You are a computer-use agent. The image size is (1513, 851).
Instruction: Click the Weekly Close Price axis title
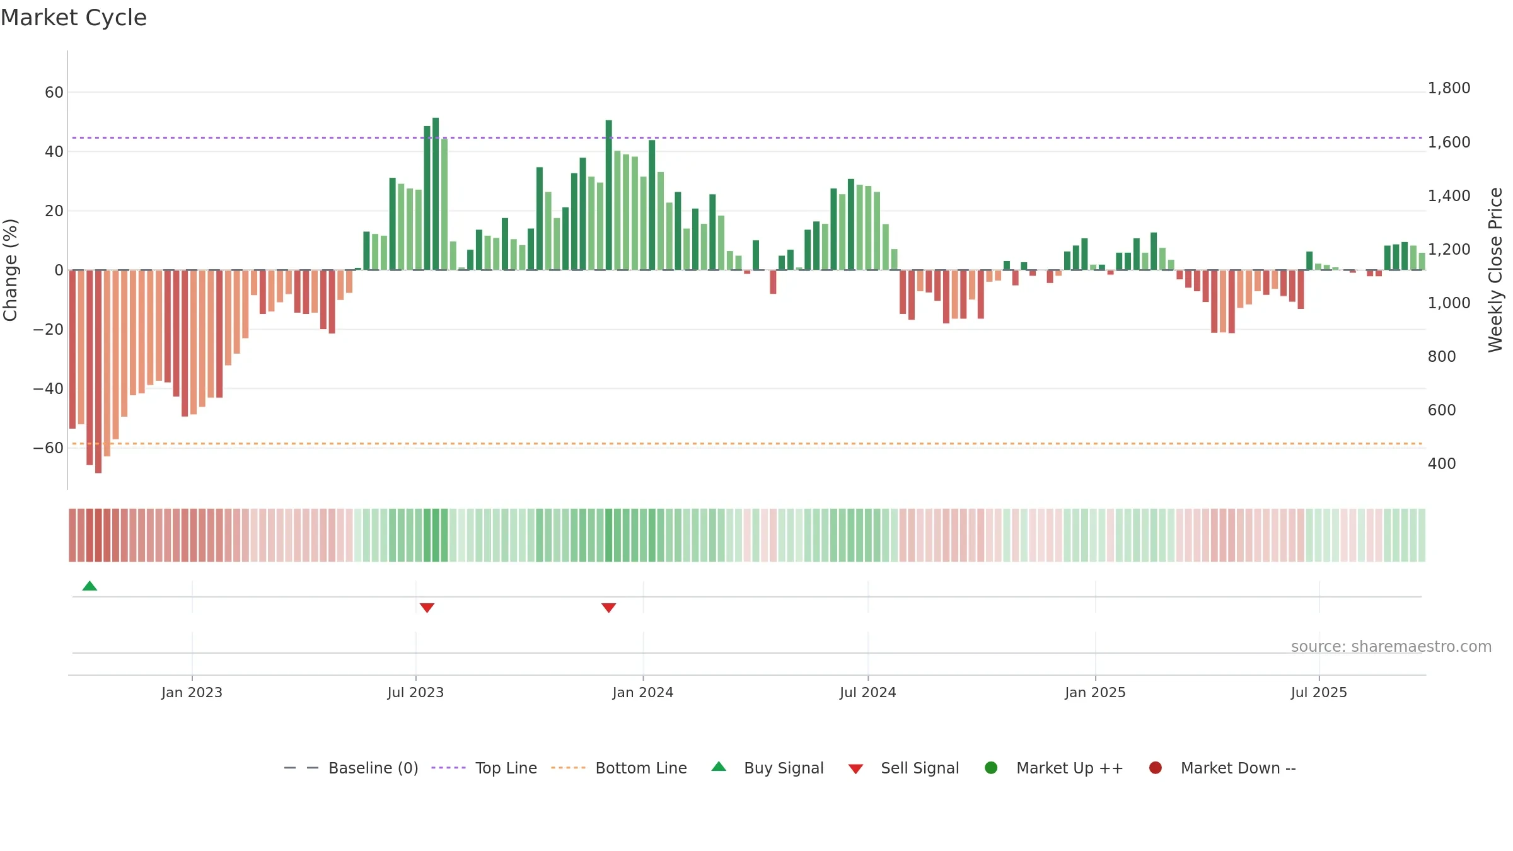[1495, 270]
